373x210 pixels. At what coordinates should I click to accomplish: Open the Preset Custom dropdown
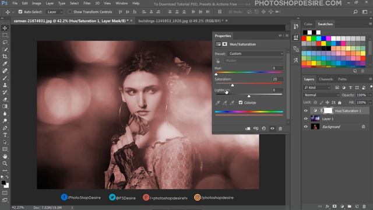(255, 54)
